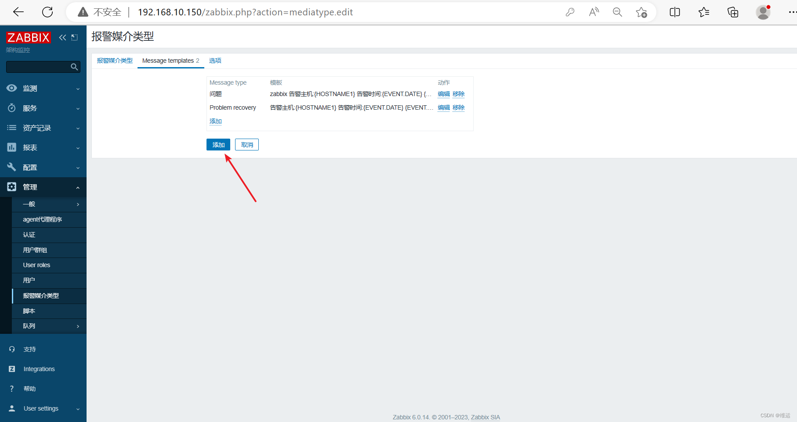Add this page to favorites star icon
This screenshot has width=797, height=422.
tap(641, 12)
